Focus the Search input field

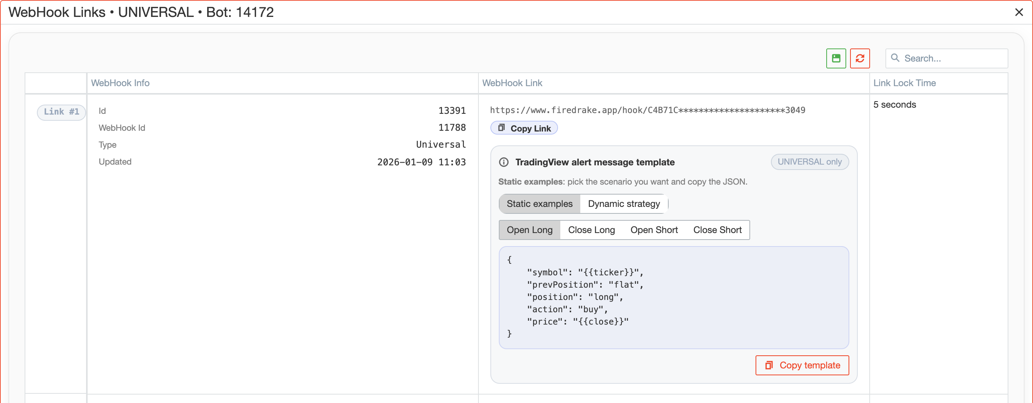point(947,58)
